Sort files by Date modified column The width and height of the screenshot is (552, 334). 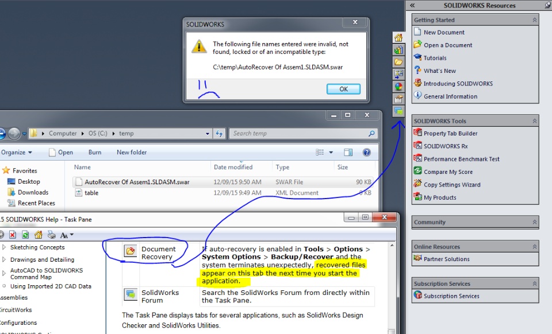[x=233, y=167]
